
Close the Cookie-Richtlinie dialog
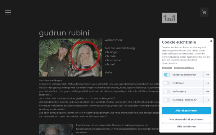[x=211, y=41]
